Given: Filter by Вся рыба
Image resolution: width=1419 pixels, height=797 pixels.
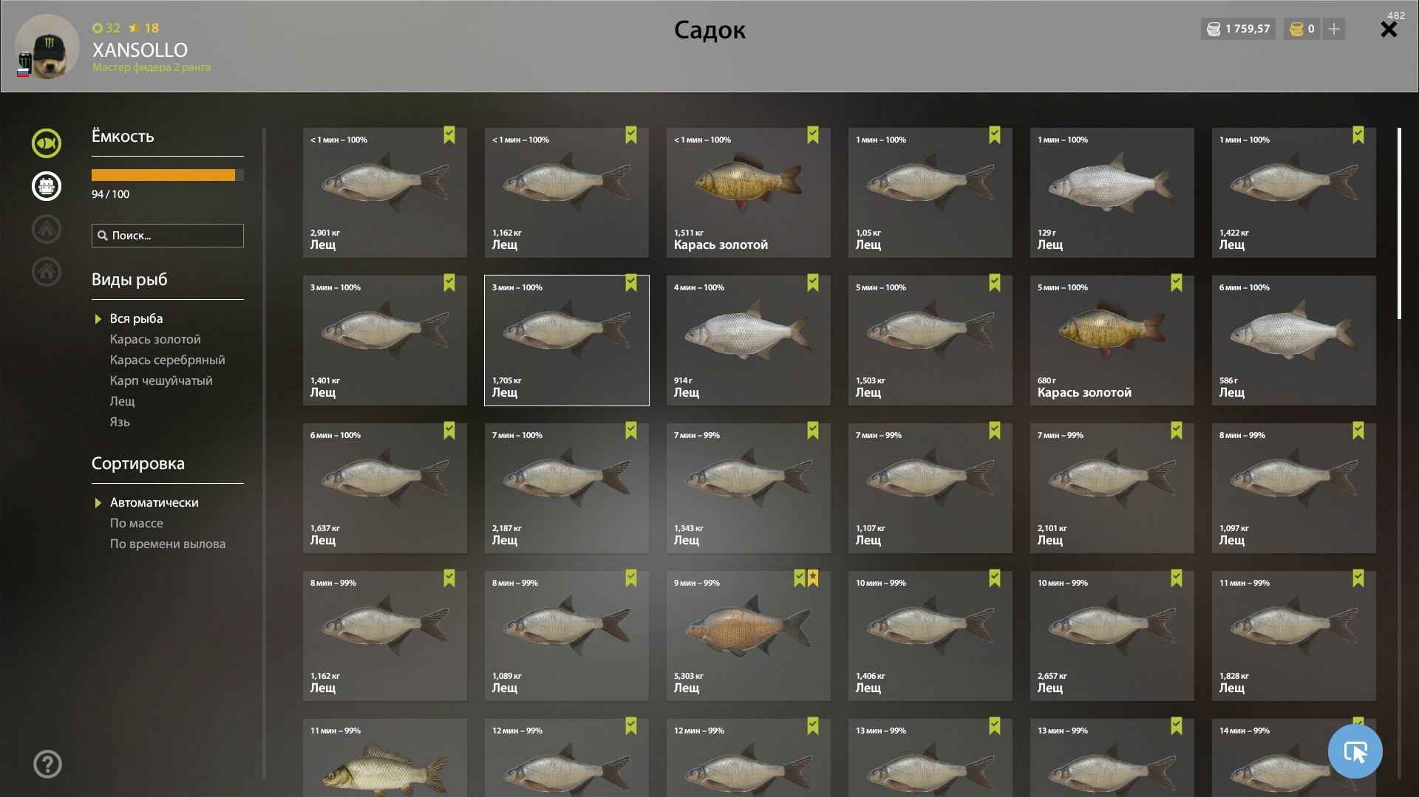Looking at the screenshot, I should pos(136,318).
